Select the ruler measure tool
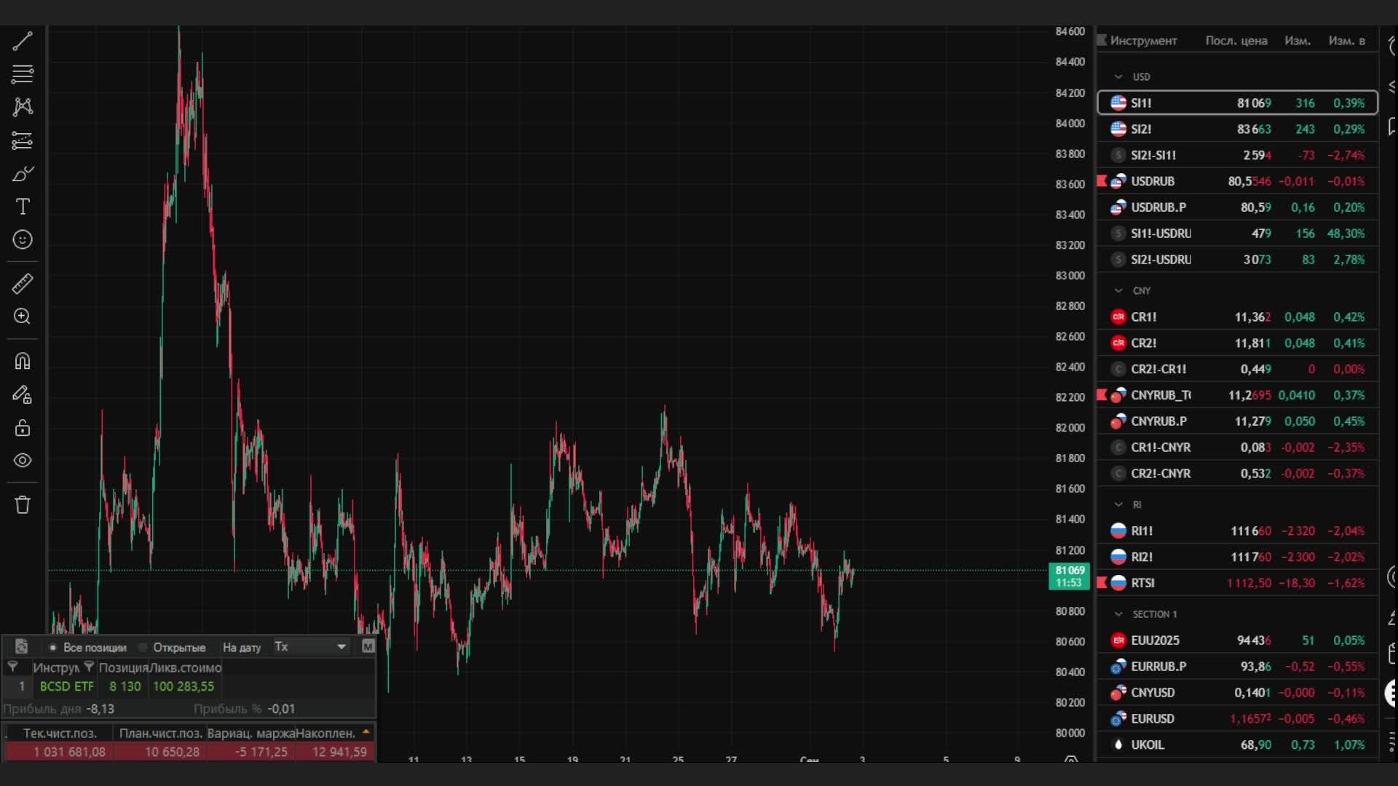 point(23,283)
